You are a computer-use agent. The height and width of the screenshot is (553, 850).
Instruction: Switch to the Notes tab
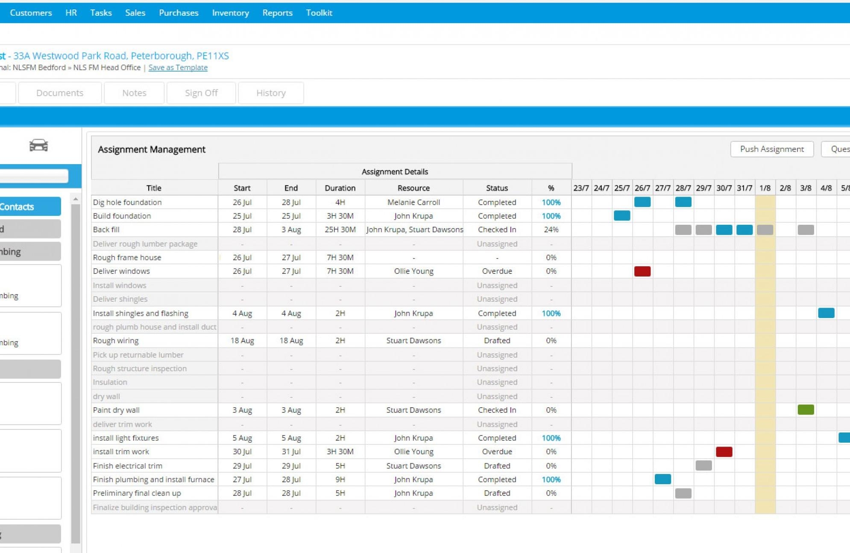coord(134,93)
